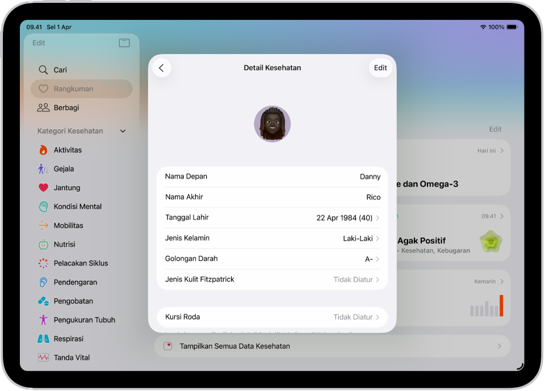This screenshot has height=391, width=545.
Task: Collapse the Kategori Kesehatan section
Action: tap(123, 131)
